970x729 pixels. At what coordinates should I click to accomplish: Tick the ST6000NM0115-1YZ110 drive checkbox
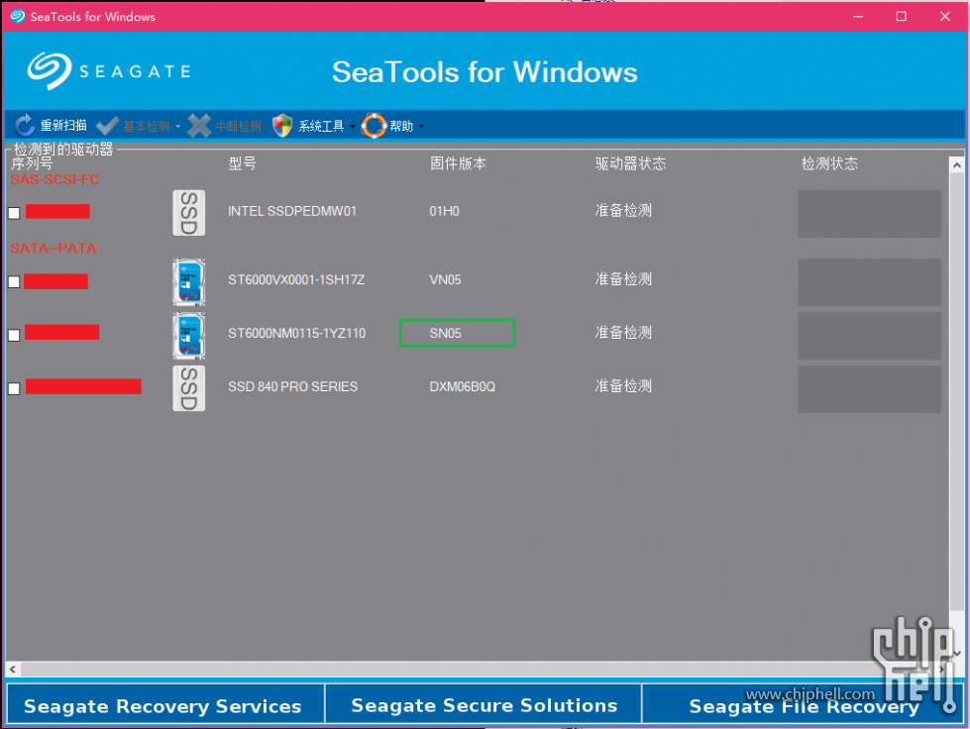(x=14, y=335)
